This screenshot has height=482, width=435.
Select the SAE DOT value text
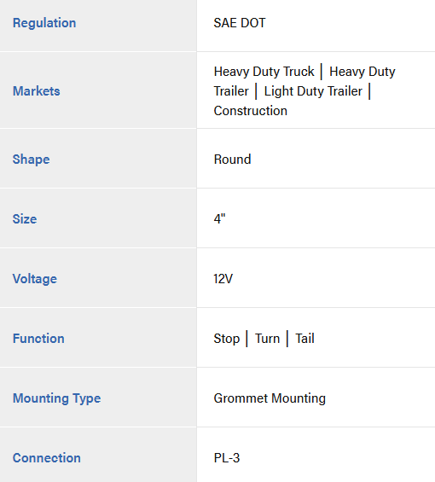(x=240, y=23)
